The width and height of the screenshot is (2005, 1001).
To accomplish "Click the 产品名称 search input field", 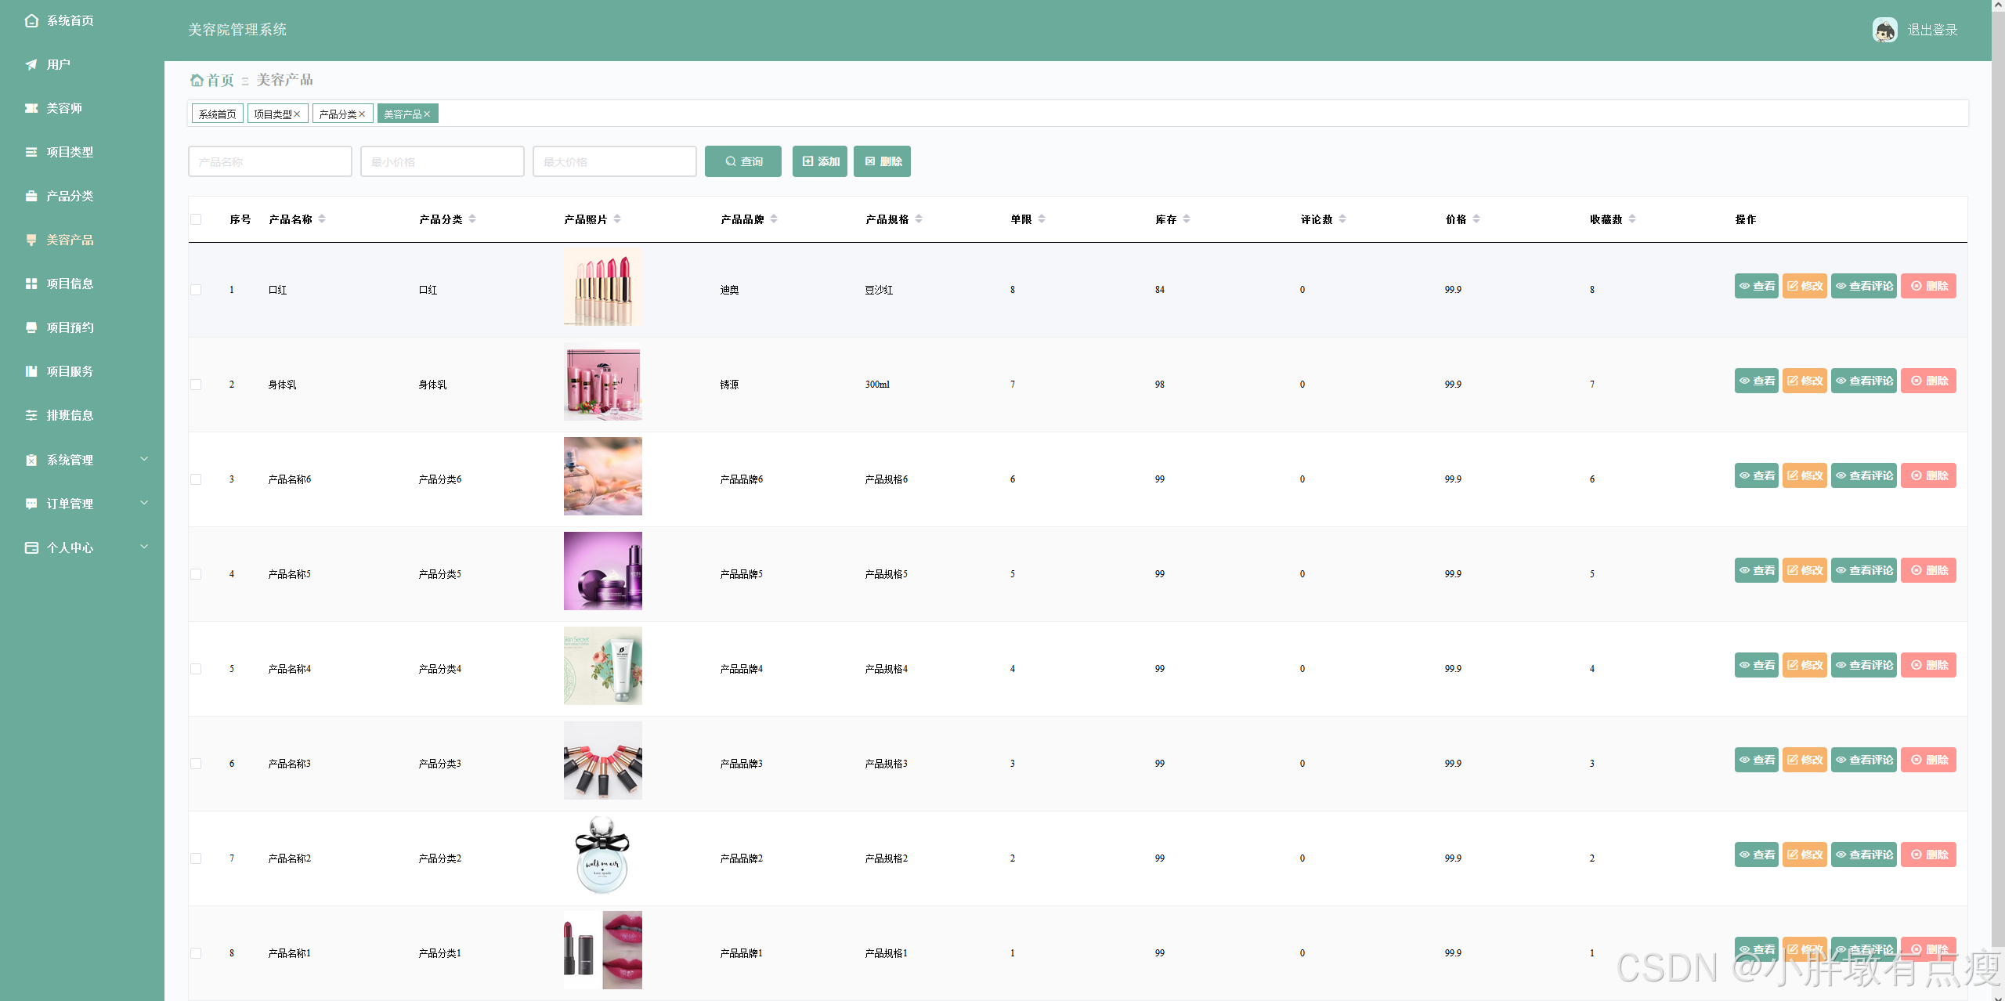I will (269, 161).
